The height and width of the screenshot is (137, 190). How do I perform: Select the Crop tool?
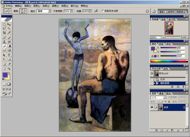[x=4, y=33]
